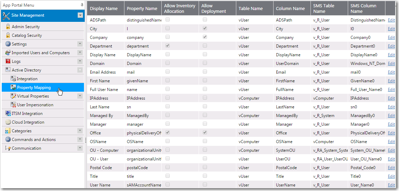399x191 pixels.
Task: Select Commands and Actions menu item
Action: pos(34,140)
